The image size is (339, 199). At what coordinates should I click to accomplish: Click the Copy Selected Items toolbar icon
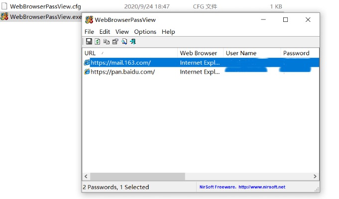pos(106,41)
